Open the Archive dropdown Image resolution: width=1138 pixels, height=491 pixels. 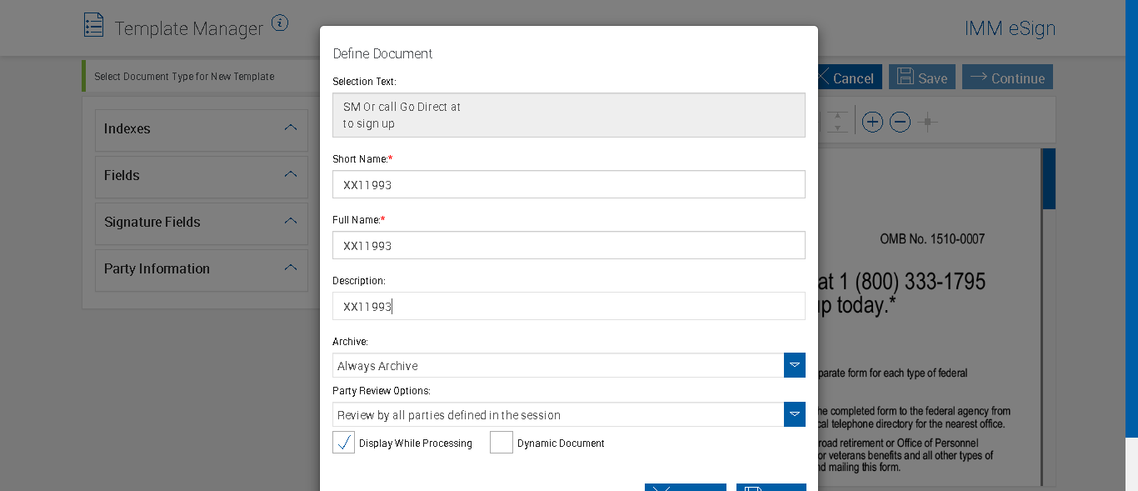click(794, 365)
